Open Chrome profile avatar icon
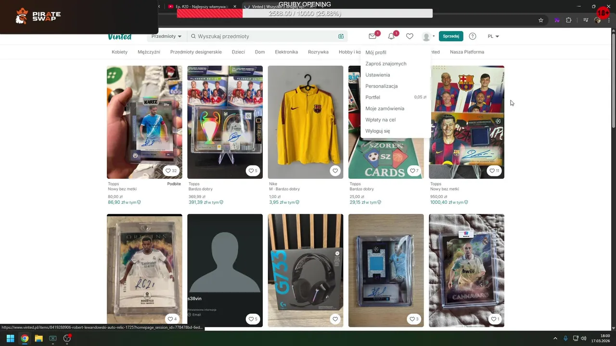This screenshot has width=616, height=346. [597, 20]
